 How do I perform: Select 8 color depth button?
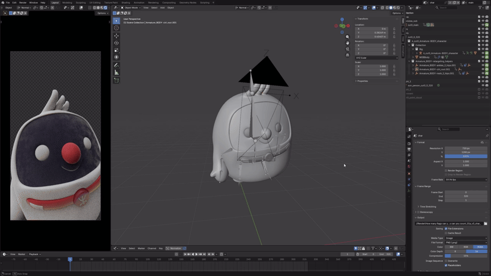[455, 251]
